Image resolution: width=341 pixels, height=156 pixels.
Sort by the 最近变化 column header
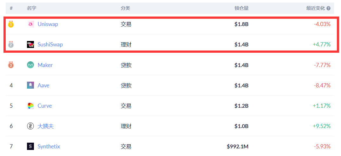click(316, 8)
